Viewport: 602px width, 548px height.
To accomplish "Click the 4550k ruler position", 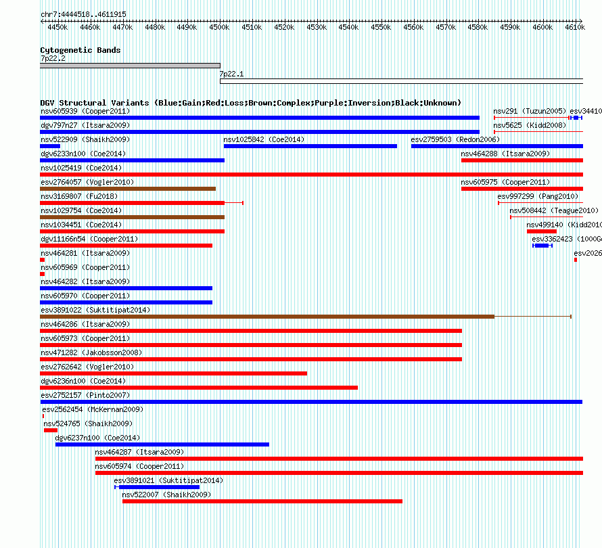I will coord(381,27).
